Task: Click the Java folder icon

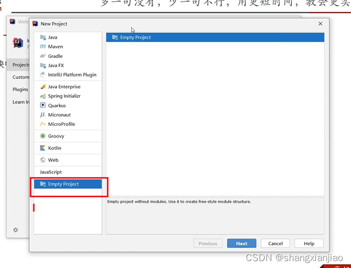Action: pos(43,37)
